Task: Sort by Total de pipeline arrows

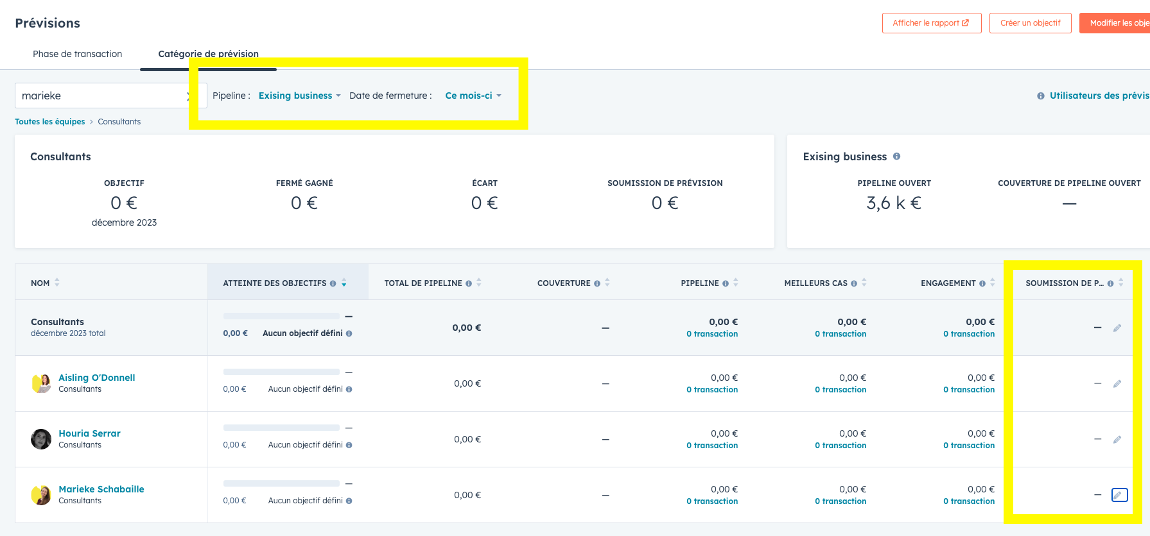Action: [x=479, y=283]
